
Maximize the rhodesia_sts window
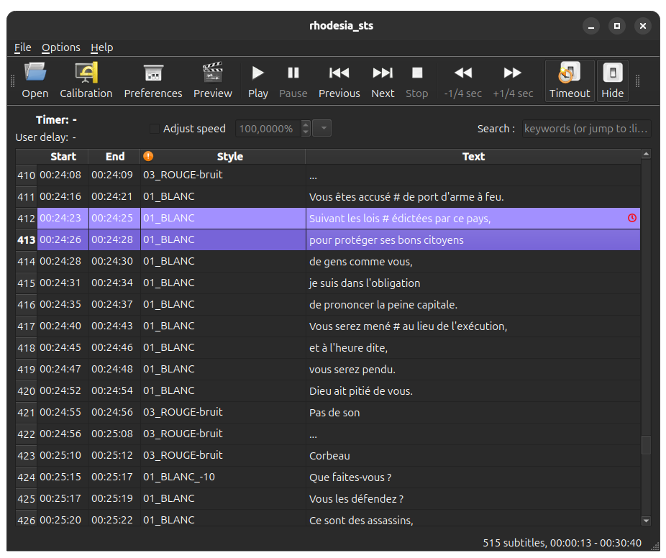pos(616,26)
